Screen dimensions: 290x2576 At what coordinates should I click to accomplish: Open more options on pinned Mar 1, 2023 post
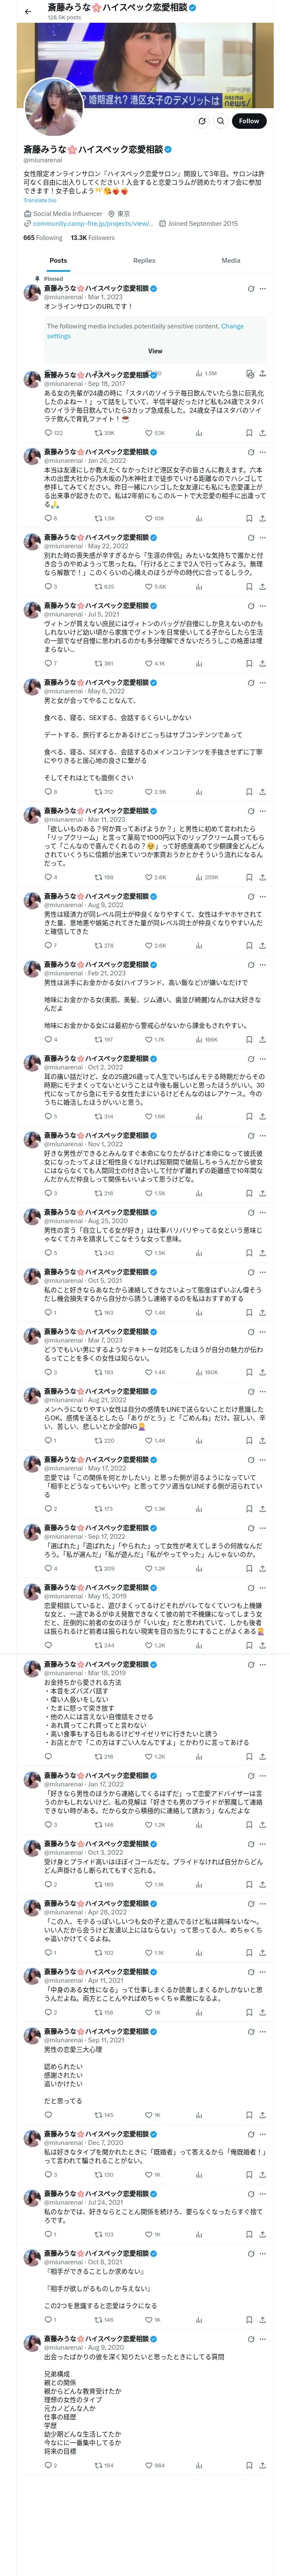pos(262,289)
